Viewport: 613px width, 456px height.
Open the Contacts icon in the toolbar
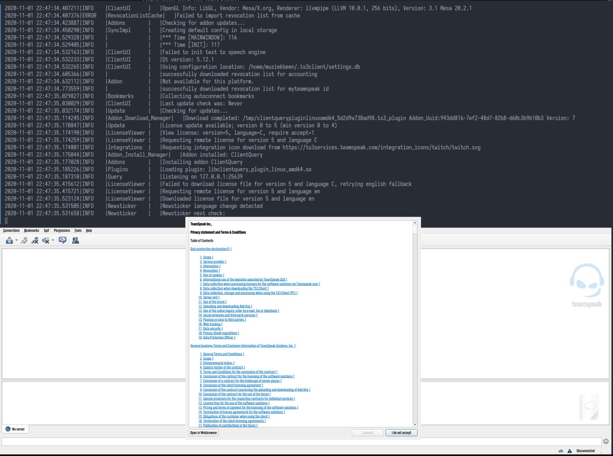(75, 240)
